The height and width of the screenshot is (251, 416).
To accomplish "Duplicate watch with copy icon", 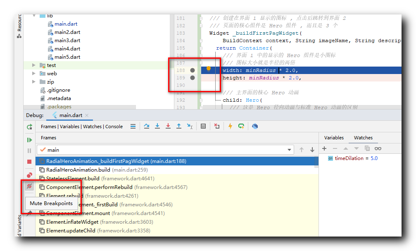I will click(x=367, y=148).
